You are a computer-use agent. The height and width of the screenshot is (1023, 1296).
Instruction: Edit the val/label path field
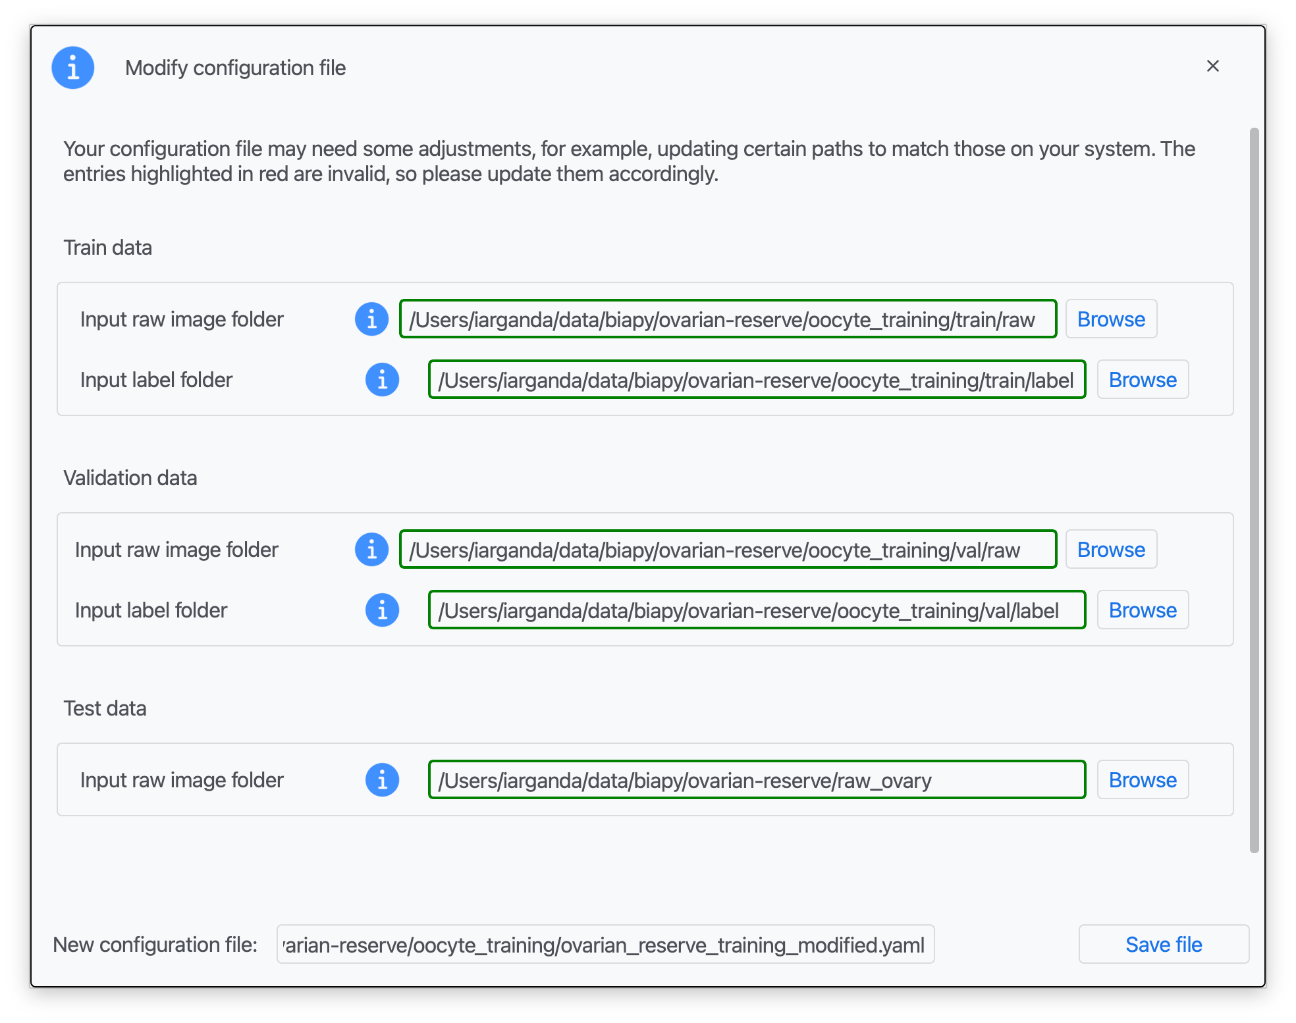tap(757, 610)
